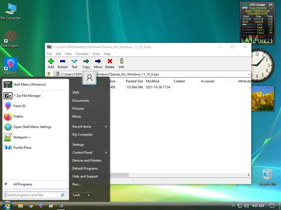Click the packed size value 153 804 046
Viewport: 281px width, 210px height.
(x=134, y=87)
